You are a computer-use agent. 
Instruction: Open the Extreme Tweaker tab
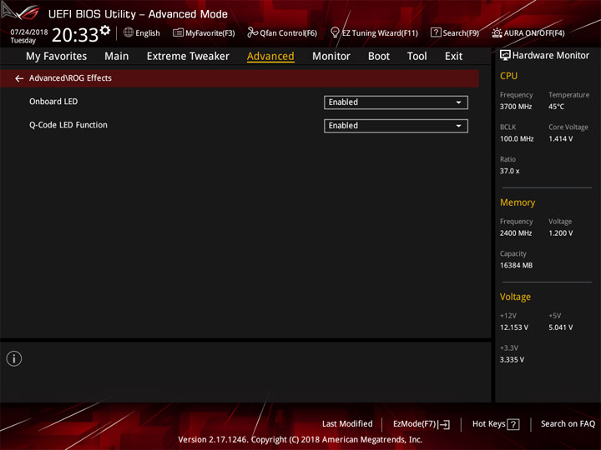tap(188, 57)
